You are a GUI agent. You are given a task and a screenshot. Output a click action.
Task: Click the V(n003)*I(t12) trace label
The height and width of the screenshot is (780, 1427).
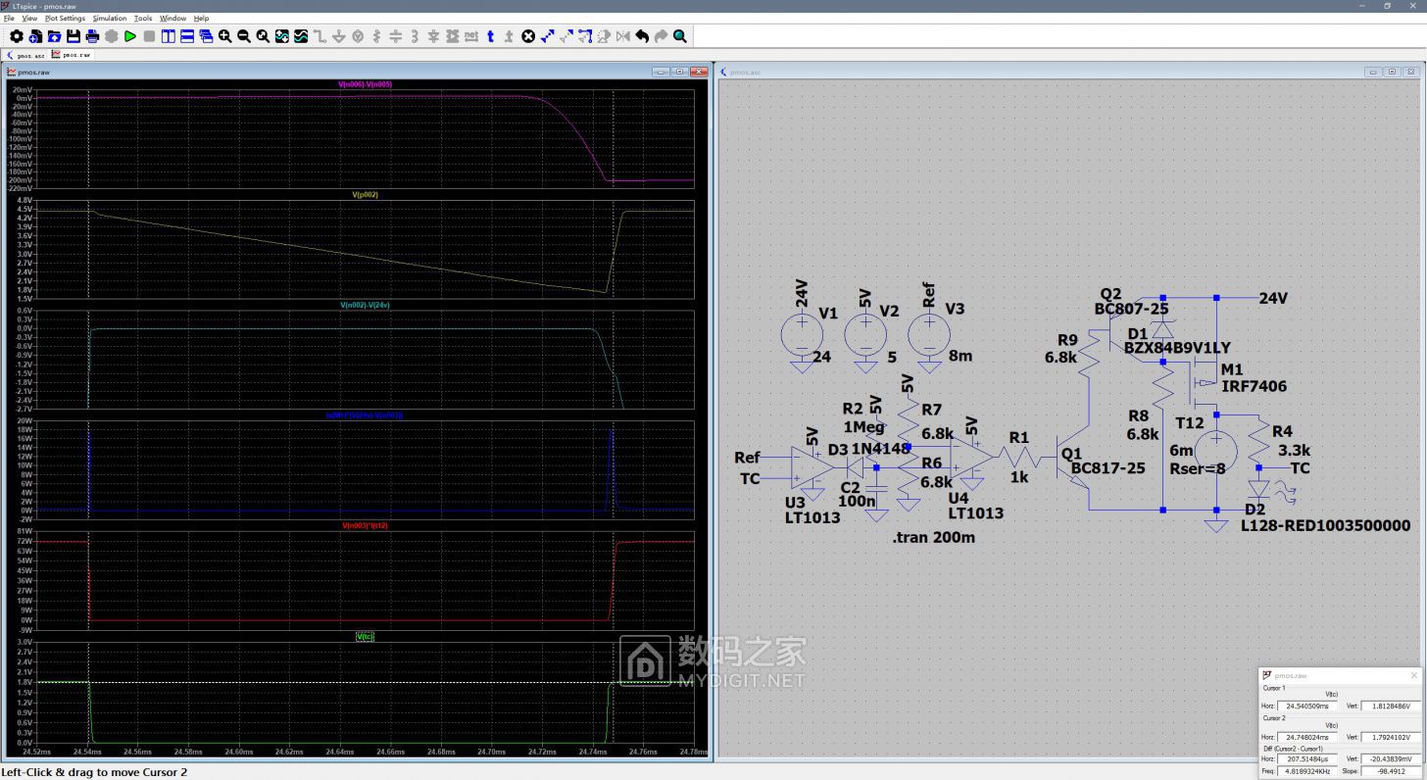coord(365,526)
